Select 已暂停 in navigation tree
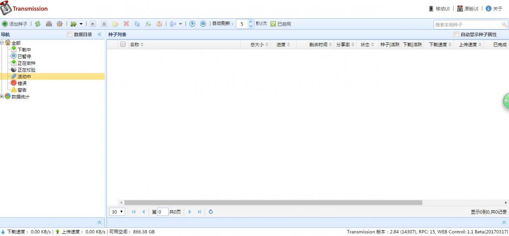The width and height of the screenshot is (509, 236). tap(24, 56)
